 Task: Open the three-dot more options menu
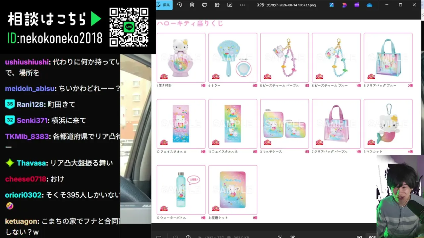[x=242, y=5]
